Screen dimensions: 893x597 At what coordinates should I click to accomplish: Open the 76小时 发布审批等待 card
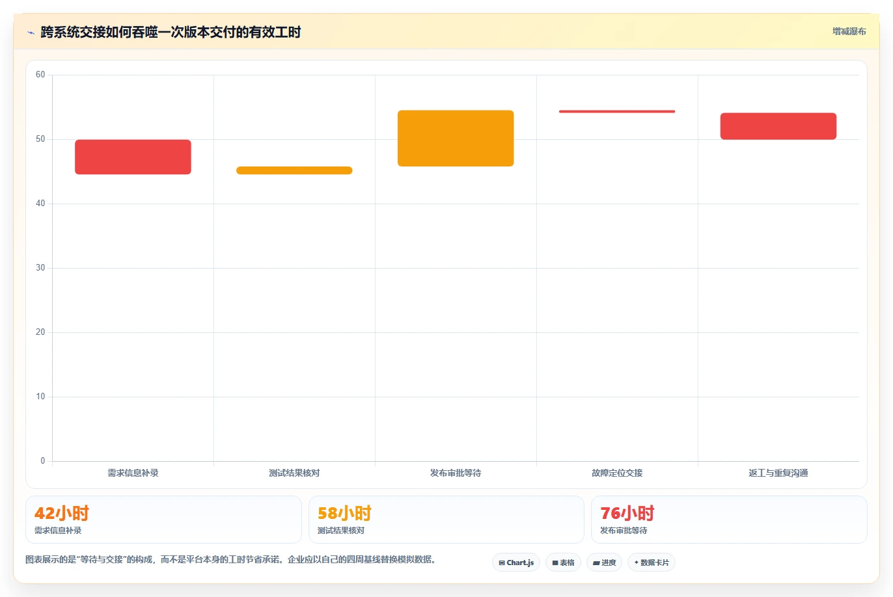click(x=729, y=520)
